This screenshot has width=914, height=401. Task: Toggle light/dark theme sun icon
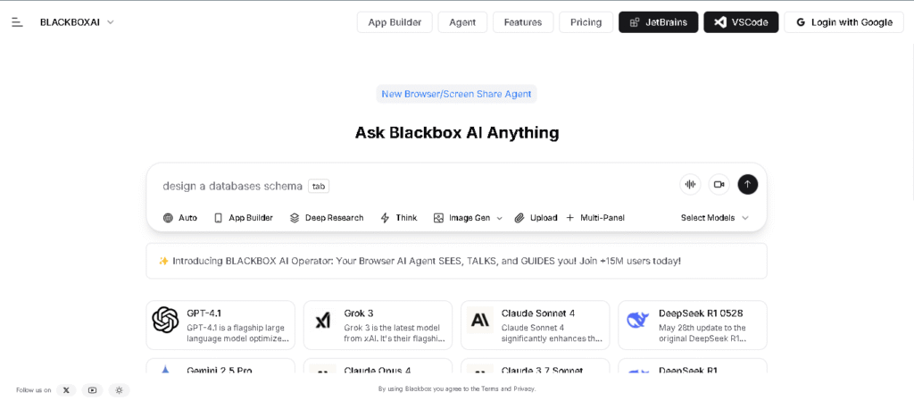(120, 390)
